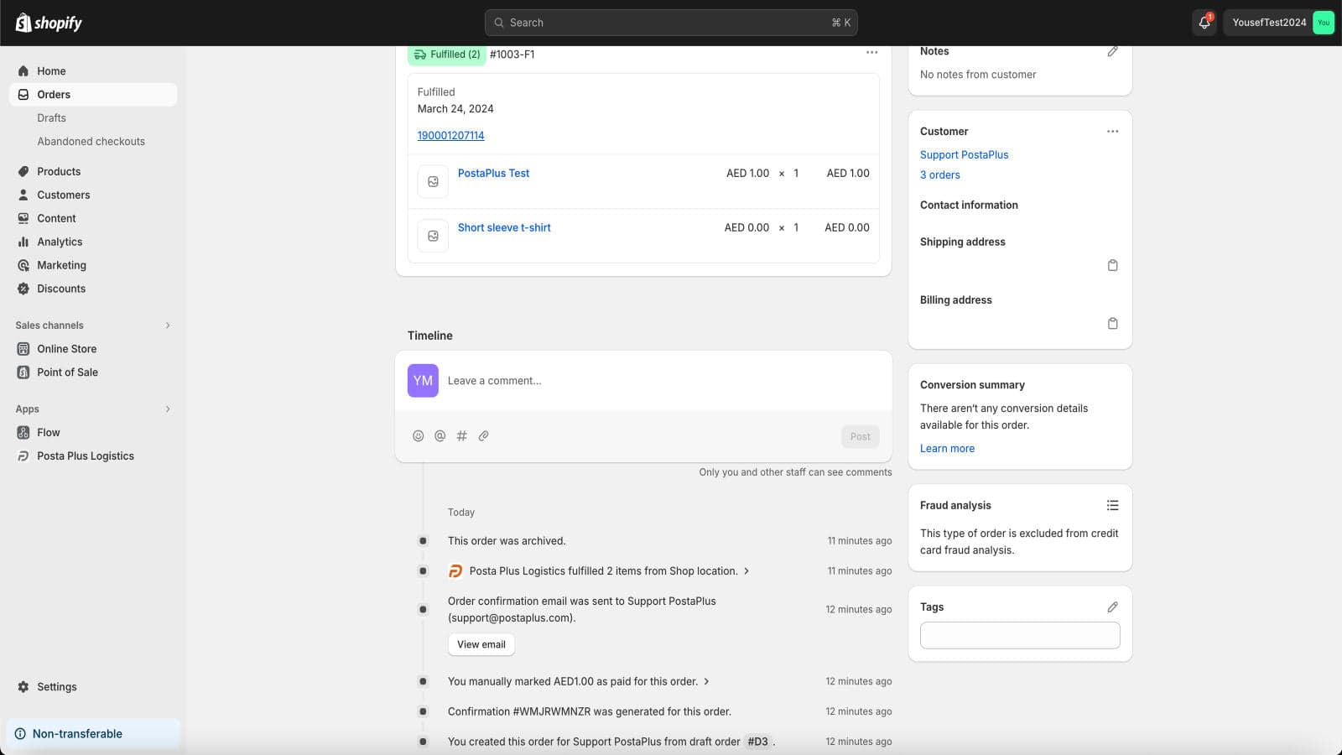Edit tags using the pencil icon
Image resolution: width=1342 pixels, height=755 pixels.
tap(1112, 607)
